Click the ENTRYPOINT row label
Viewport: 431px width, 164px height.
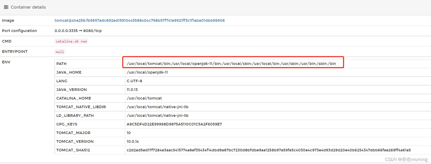click(15, 52)
